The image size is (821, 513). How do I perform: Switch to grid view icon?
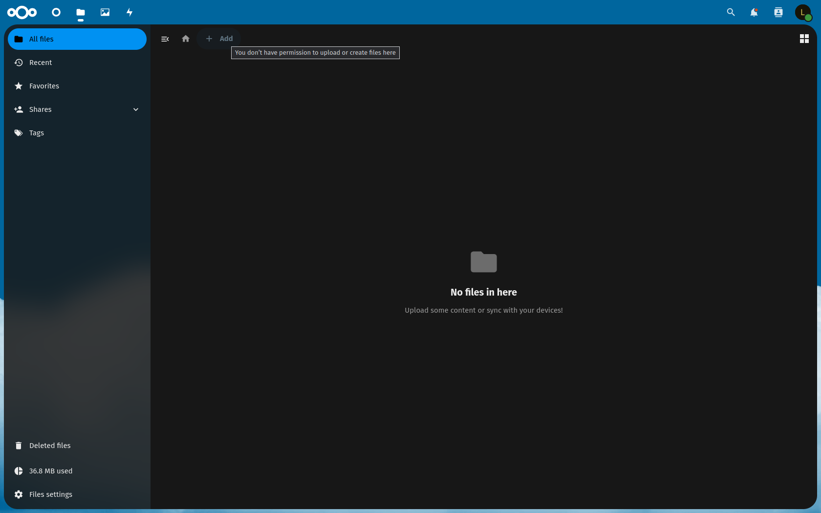[804, 39]
